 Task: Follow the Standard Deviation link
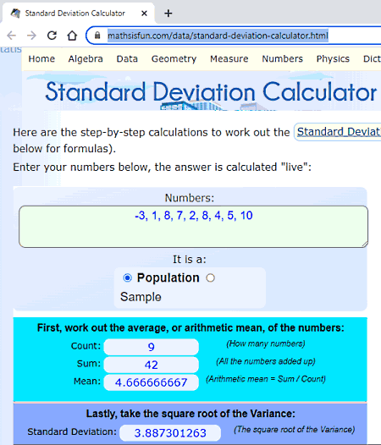339,132
